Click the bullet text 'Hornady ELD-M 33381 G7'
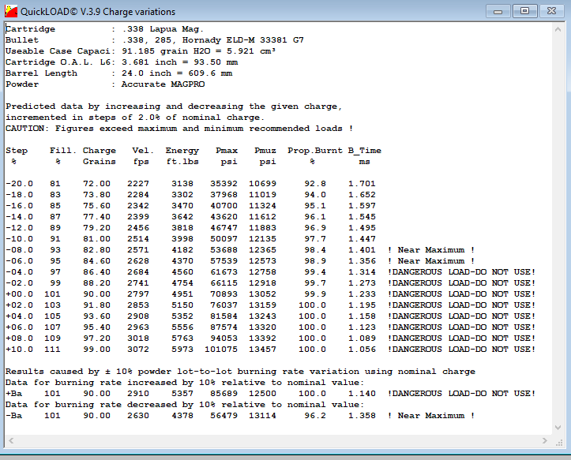 [243, 40]
